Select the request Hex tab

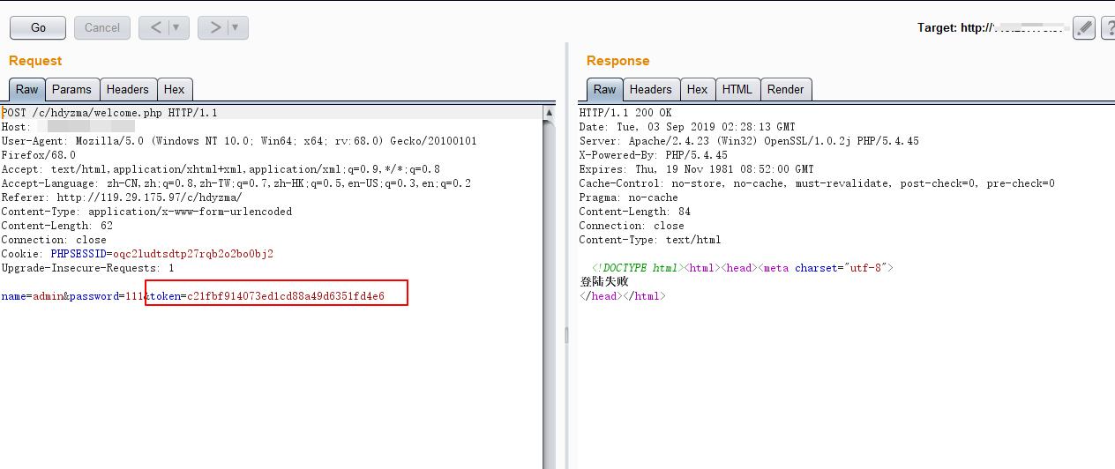click(175, 89)
